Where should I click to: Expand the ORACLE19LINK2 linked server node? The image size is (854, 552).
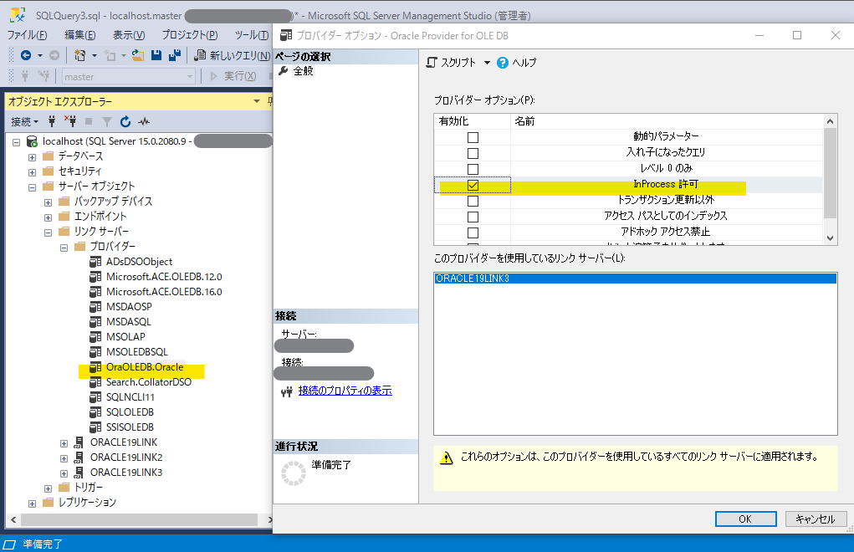tap(64, 457)
